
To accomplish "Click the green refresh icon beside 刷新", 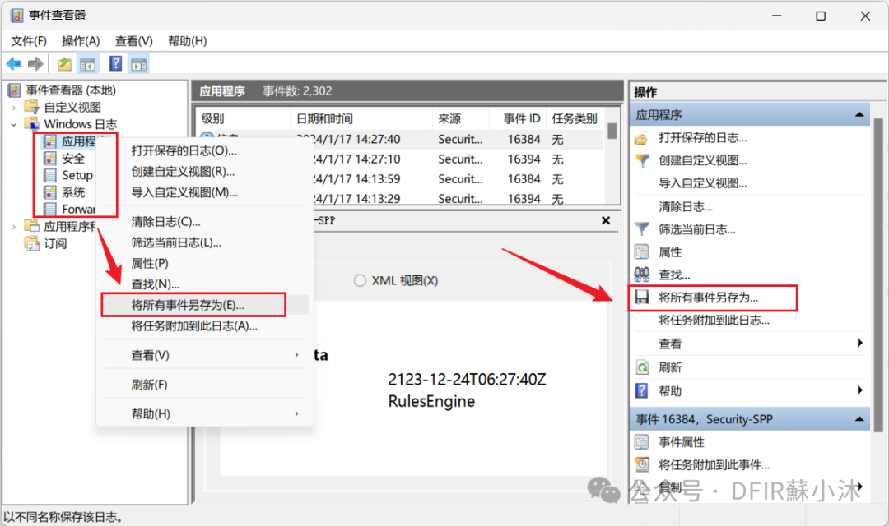I will (642, 367).
